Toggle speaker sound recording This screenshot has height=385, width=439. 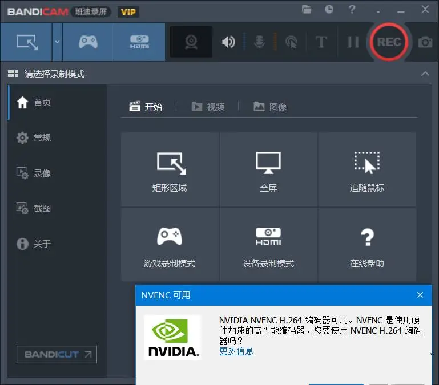[229, 42]
